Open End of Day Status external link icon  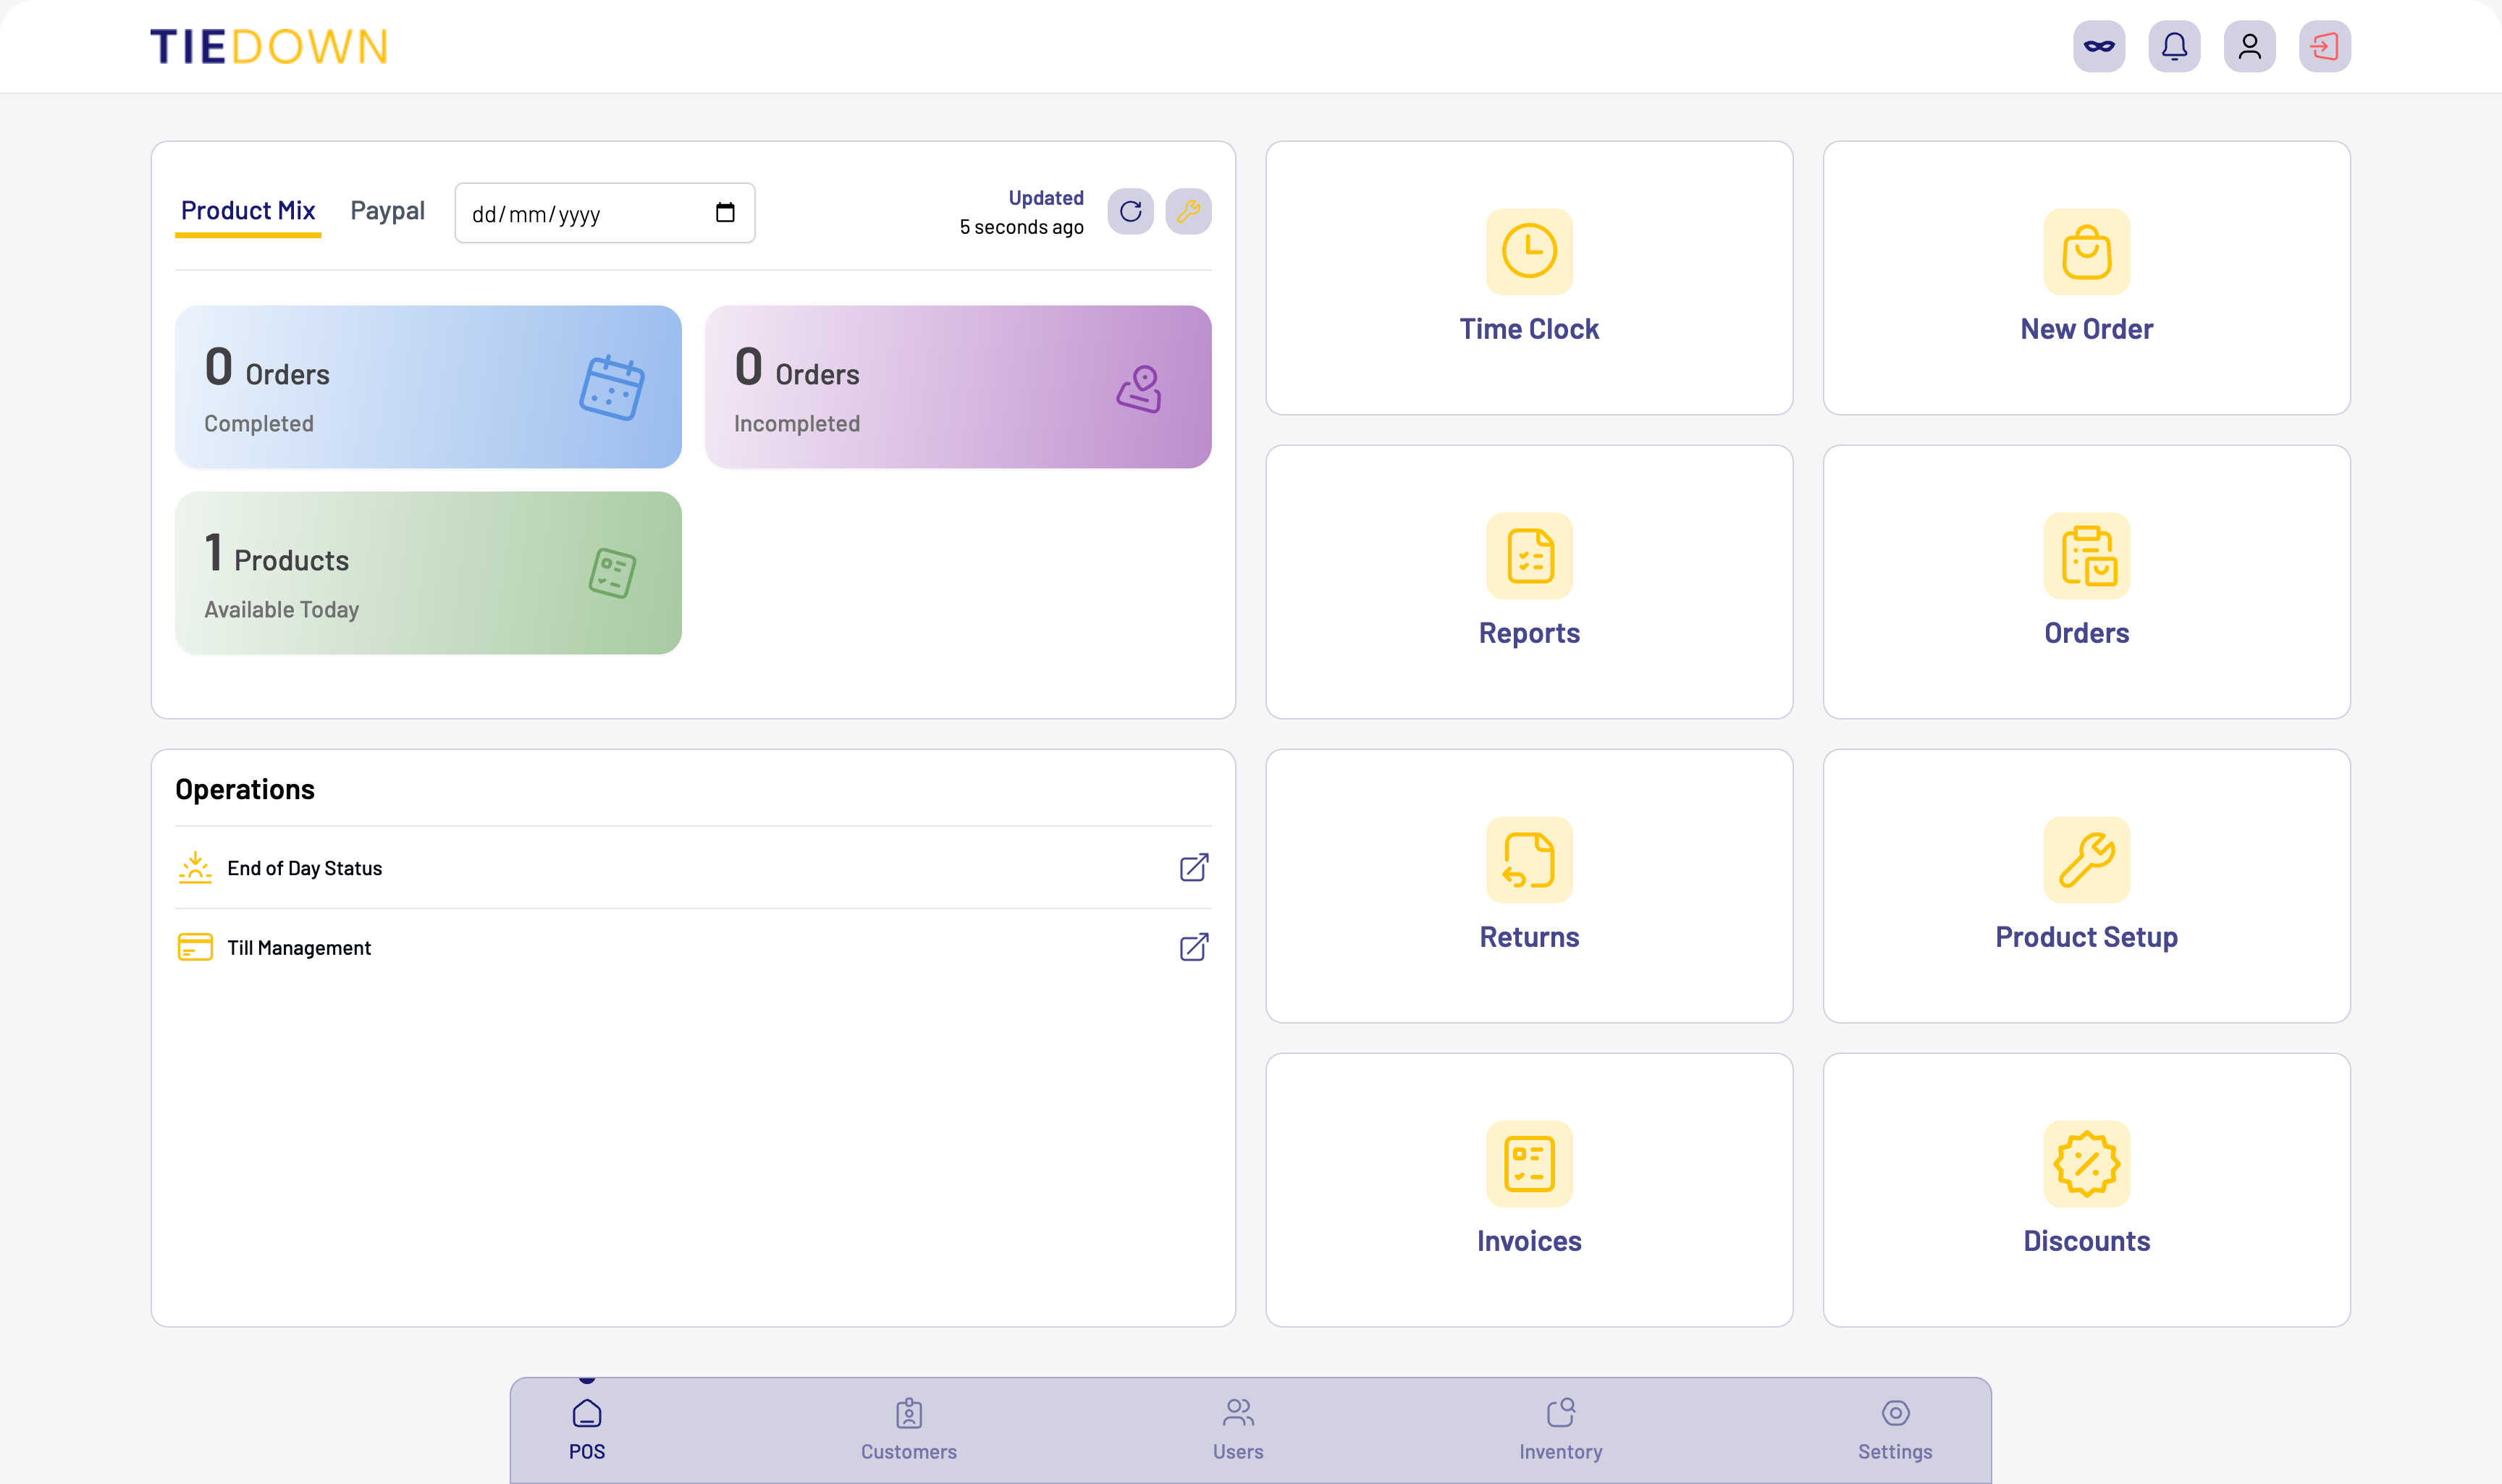point(1193,867)
